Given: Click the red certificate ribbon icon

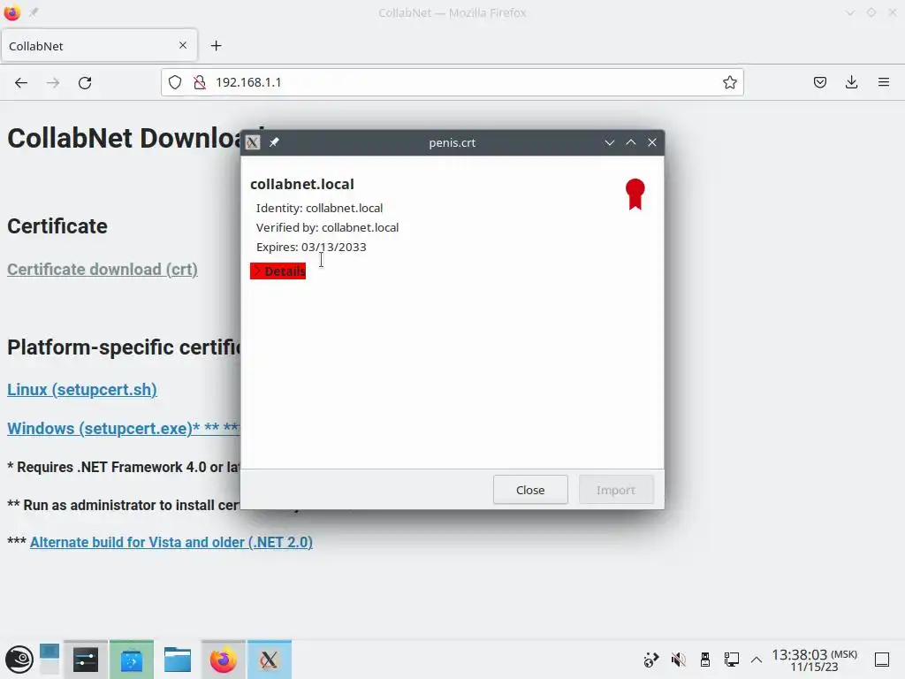Looking at the screenshot, I should click(x=635, y=194).
